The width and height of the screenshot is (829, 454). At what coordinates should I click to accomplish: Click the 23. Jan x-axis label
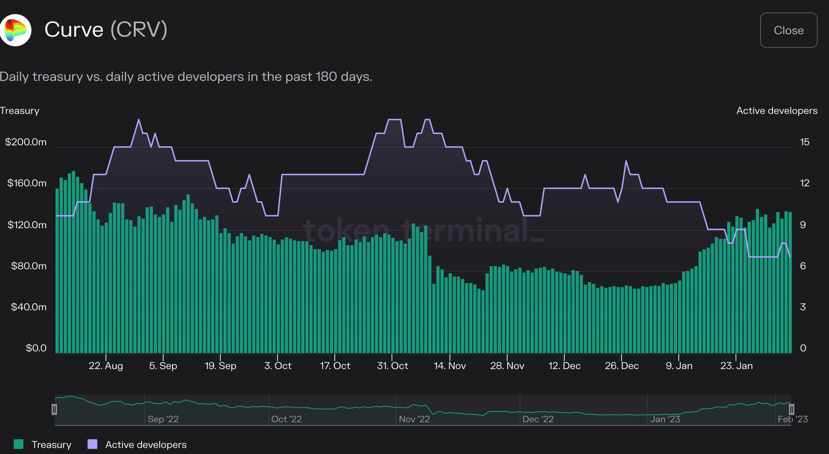point(736,366)
